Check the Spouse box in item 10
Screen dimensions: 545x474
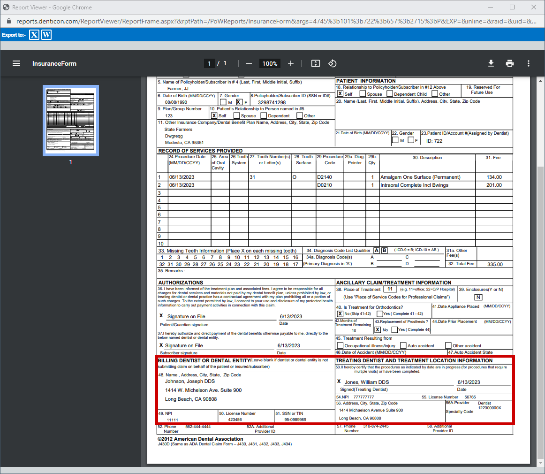tap(237, 115)
